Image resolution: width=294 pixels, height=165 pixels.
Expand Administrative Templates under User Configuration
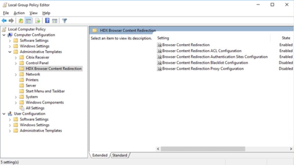click(10, 131)
